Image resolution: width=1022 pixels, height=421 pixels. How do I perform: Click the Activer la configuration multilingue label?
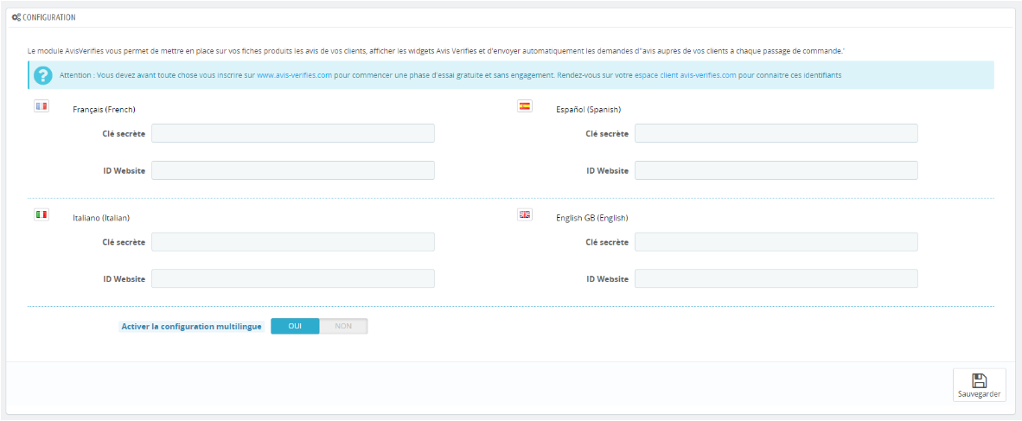tap(191, 326)
